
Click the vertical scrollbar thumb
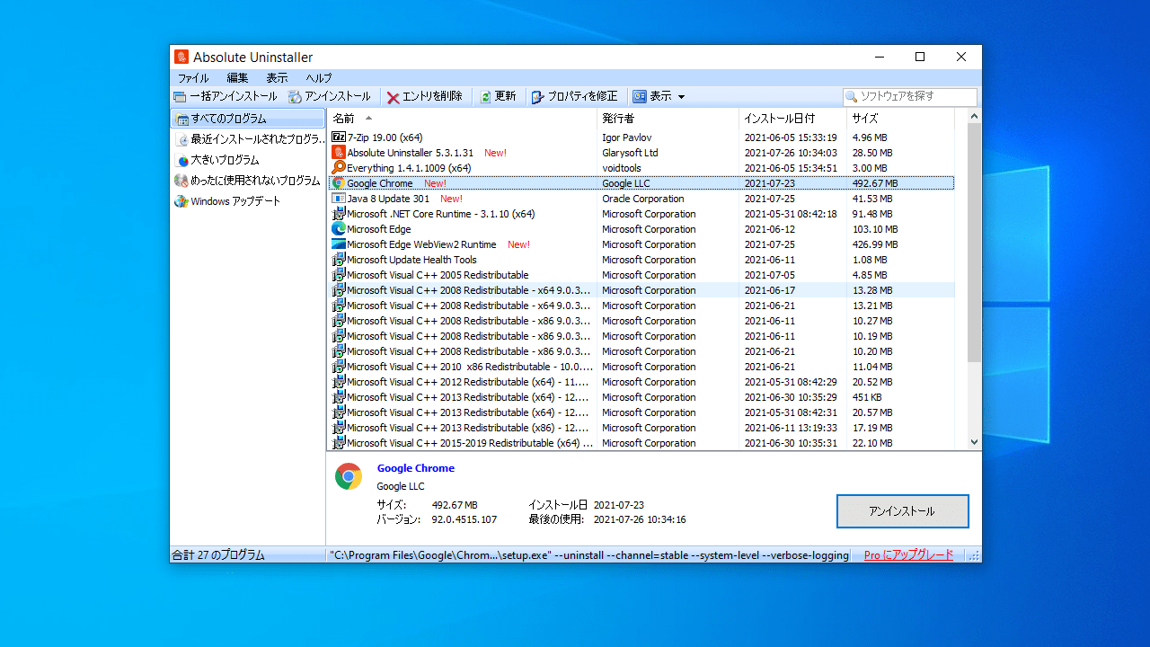coord(974,243)
